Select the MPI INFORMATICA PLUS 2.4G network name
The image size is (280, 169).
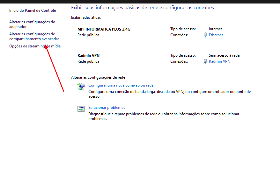pyautogui.click(x=104, y=29)
